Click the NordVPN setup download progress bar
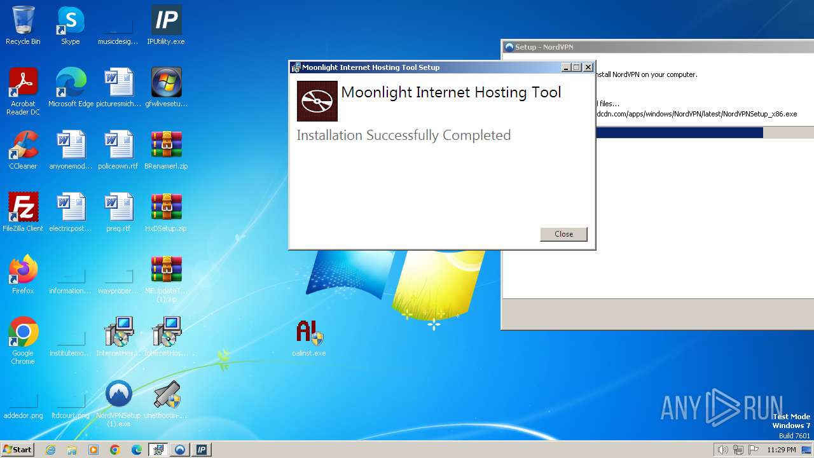 click(705, 132)
